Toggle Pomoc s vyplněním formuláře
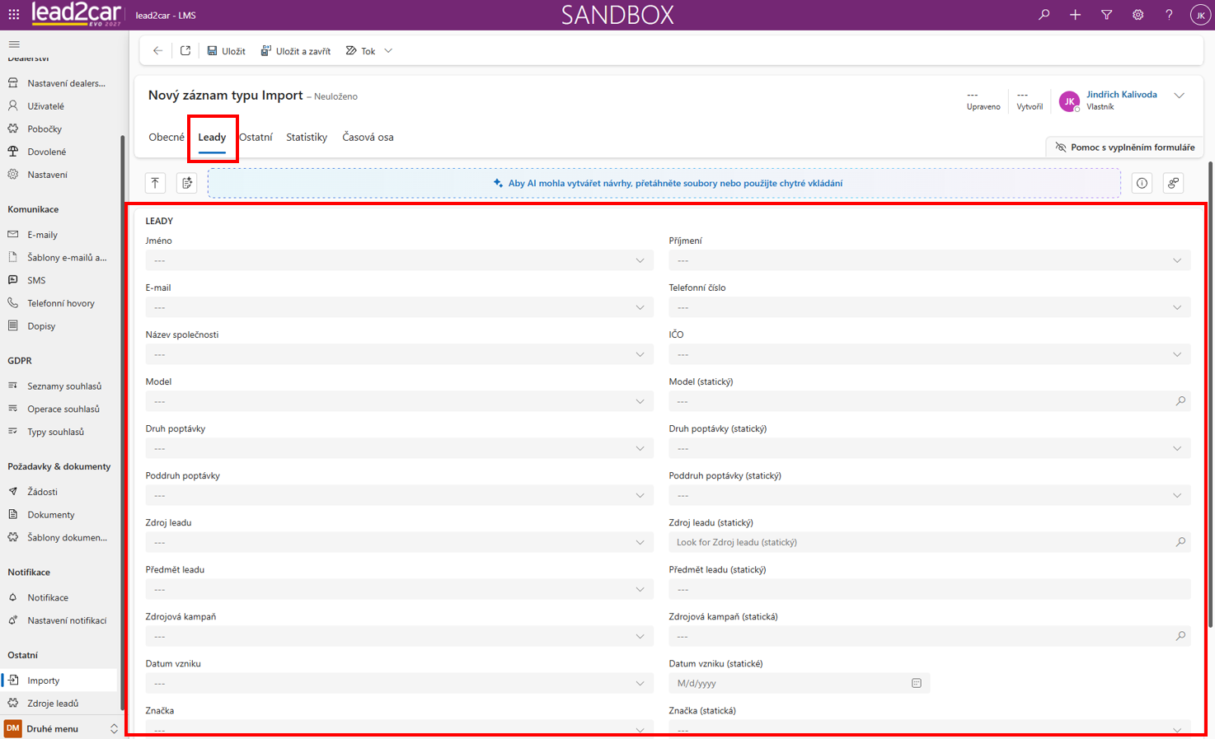Screen dimensions: 1215x739 coord(1125,147)
